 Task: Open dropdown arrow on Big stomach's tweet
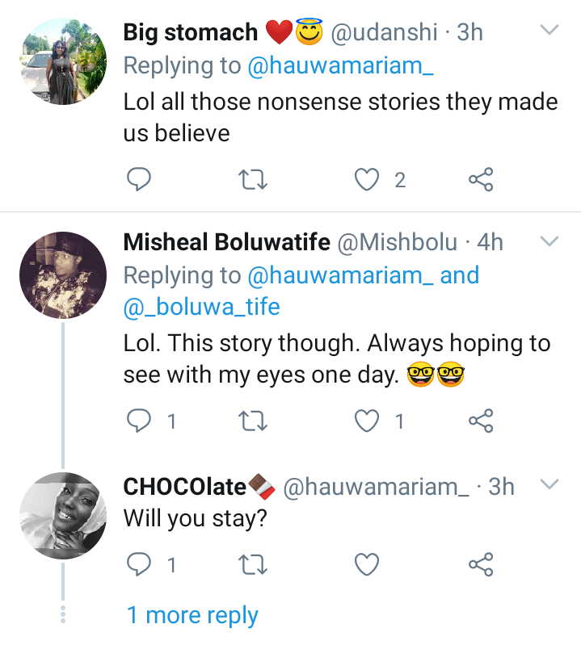point(549,31)
